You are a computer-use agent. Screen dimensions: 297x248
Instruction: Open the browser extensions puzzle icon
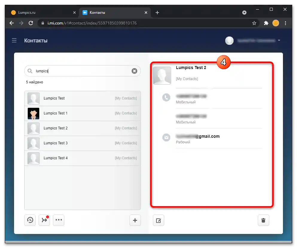tap(266, 23)
